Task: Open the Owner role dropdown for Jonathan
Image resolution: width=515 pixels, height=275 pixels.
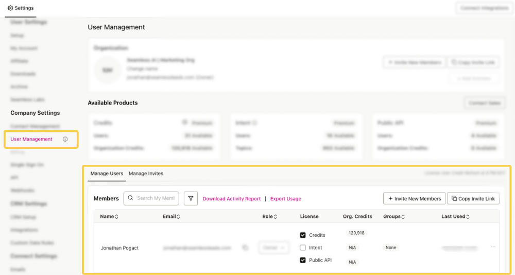Action: click(x=274, y=248)
